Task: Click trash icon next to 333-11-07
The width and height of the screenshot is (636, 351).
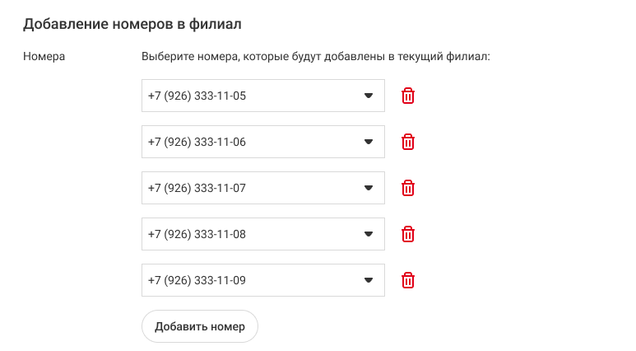Action: coord(407,188)
